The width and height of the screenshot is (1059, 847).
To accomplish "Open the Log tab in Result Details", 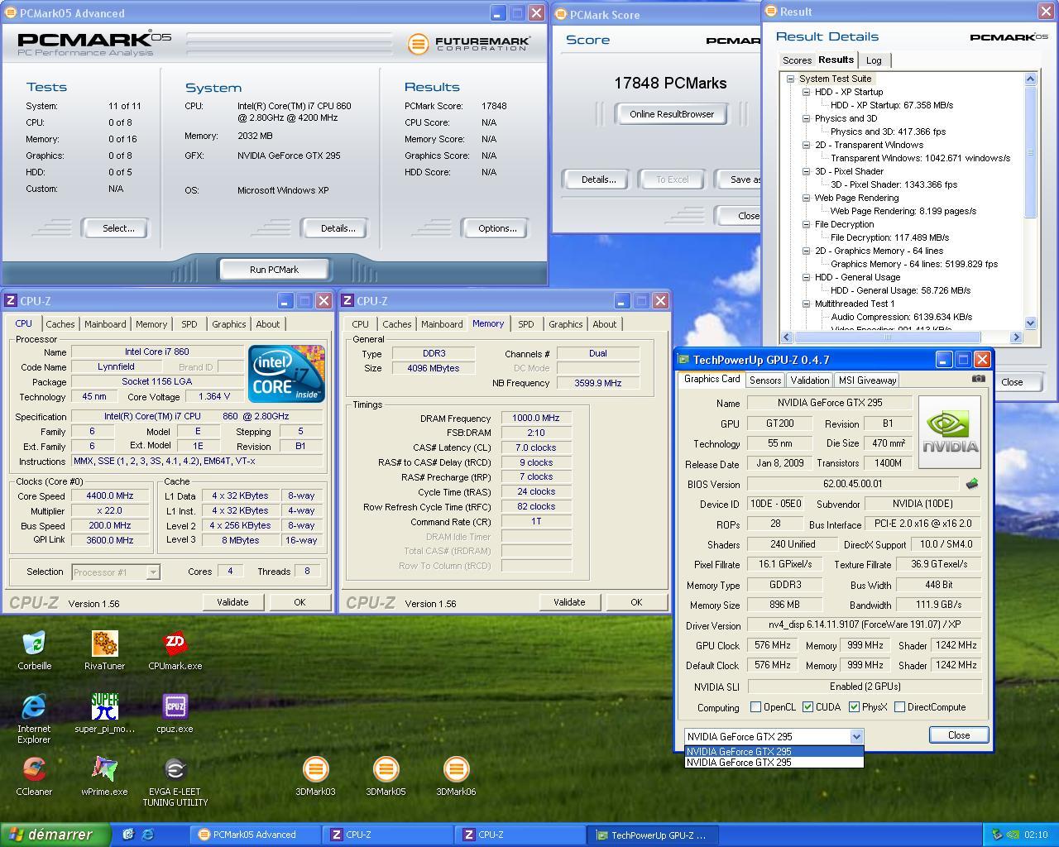I will 875,60.
